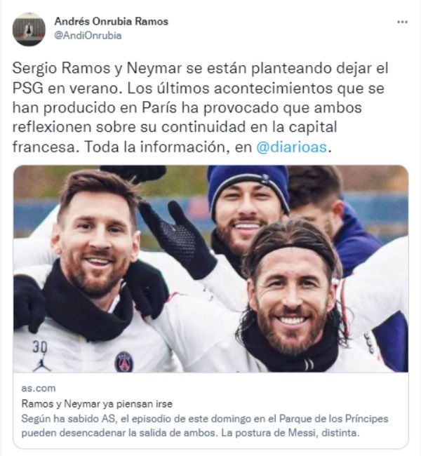Open the Andrés Onrubia Ramos profile name
The image size is (421, 456).
tap(112, 21)
